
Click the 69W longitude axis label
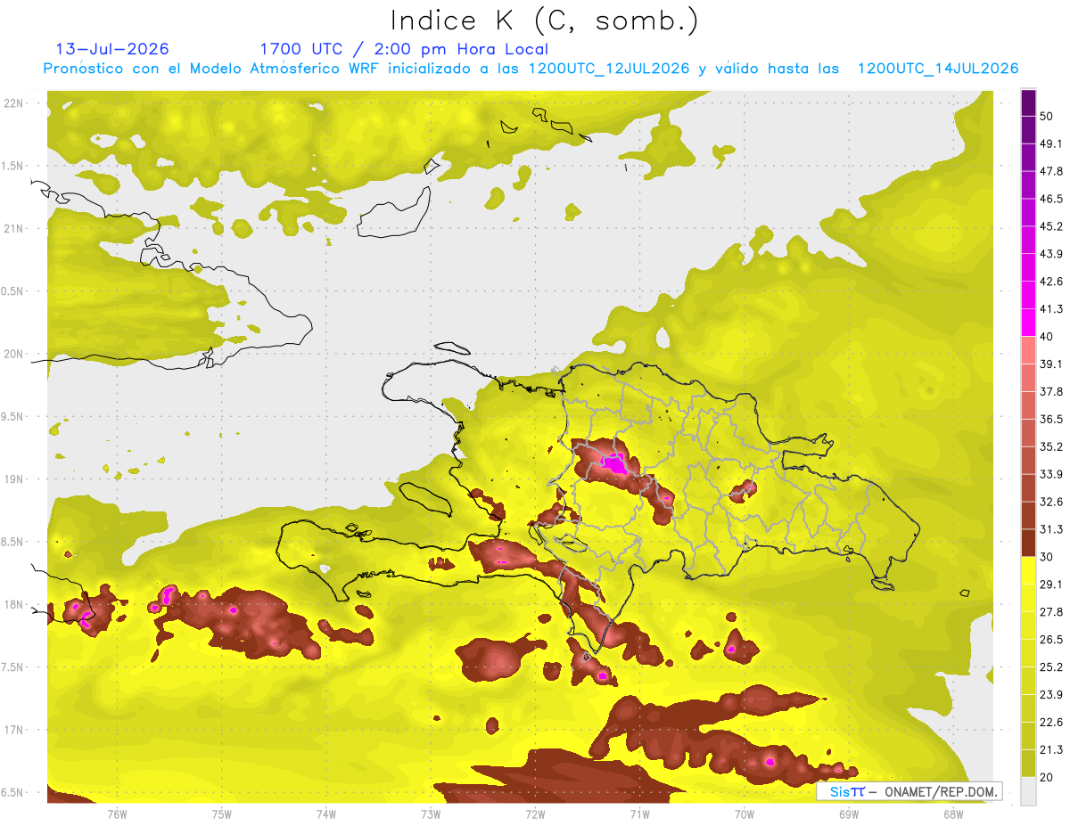[x=848, y=814]
